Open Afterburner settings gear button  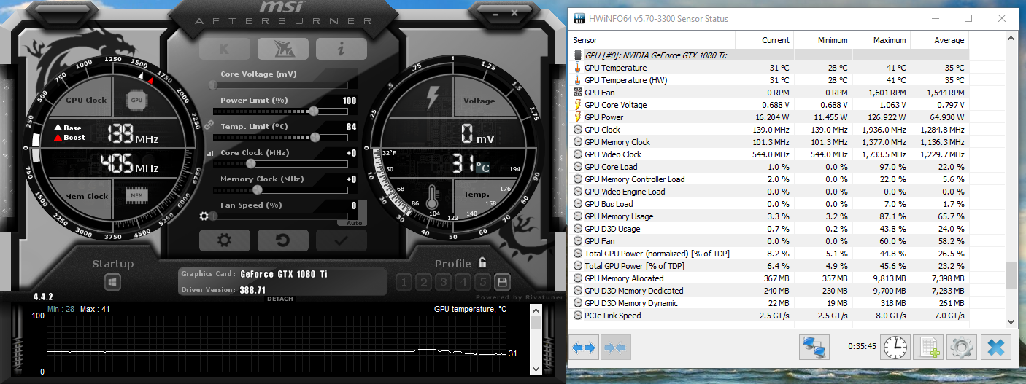point(224,240)
